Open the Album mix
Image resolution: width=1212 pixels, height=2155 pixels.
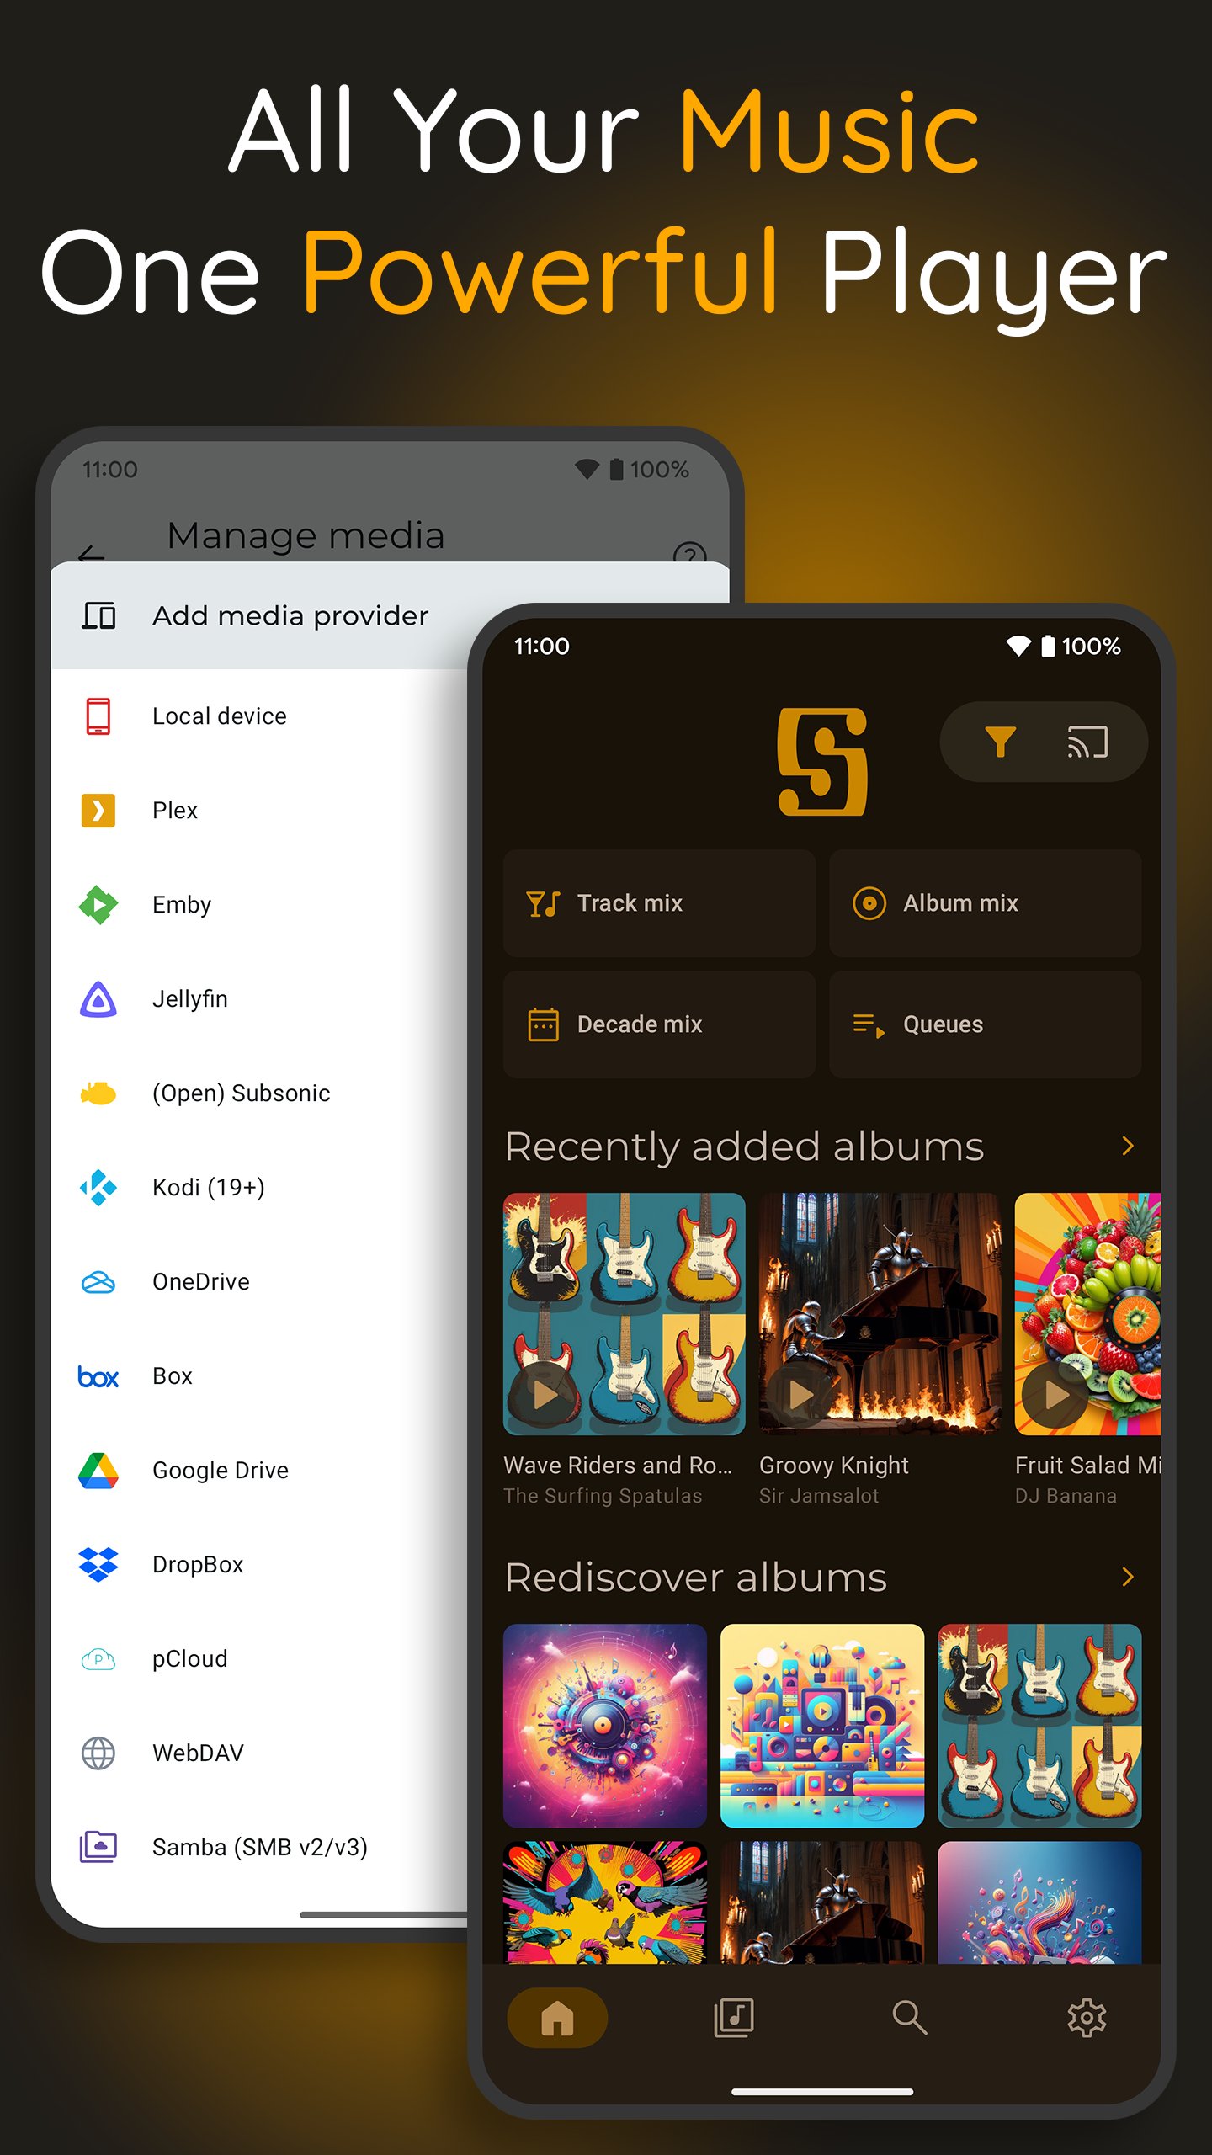[x=985, y=903]
